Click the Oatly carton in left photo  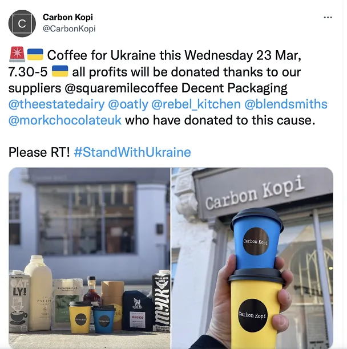click(19, 301)
